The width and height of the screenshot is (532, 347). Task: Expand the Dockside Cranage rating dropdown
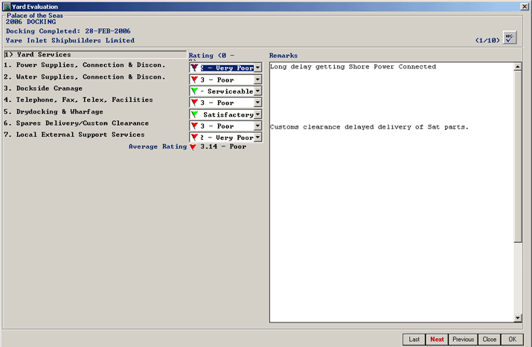[x=257, y=91]
